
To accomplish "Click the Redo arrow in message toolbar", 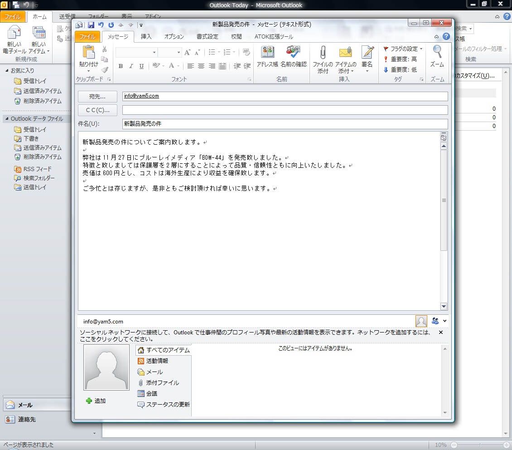I will (111, 25).
